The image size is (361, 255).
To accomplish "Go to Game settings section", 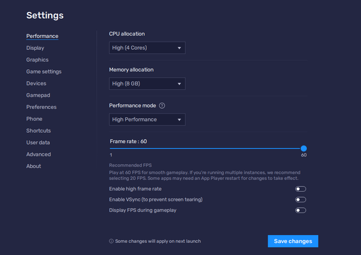I will point(43,72).
